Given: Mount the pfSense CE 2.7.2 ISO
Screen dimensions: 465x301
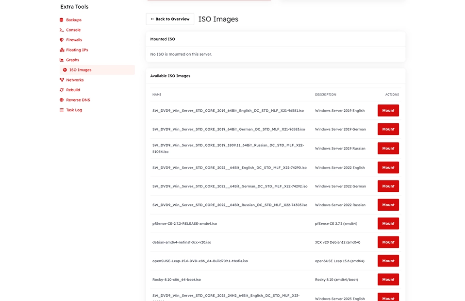Looking at the screenshot, I should click(388, 224).
